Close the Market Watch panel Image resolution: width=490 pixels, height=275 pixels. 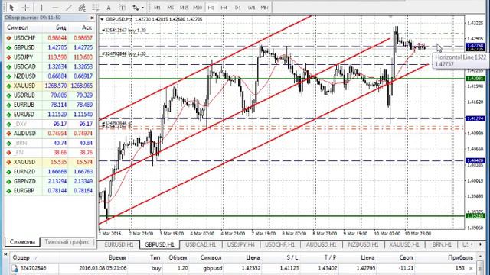pyautogui.click(x=92, y=18)
